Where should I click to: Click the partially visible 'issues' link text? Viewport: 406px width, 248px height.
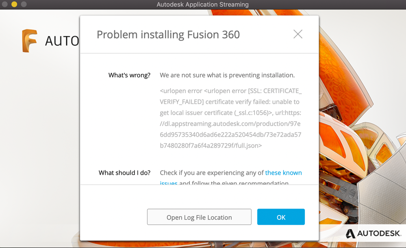point(169,183)
